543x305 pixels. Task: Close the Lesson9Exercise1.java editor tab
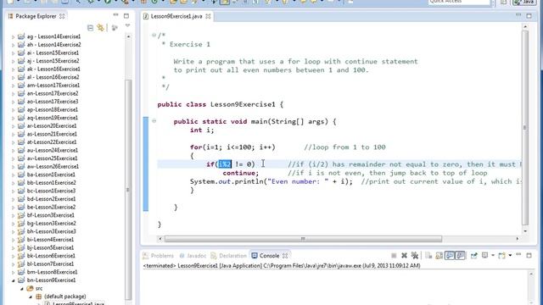point(208,16)
